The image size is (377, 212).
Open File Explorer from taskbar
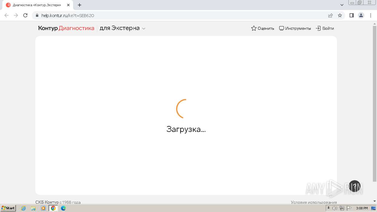pos(33,208)
